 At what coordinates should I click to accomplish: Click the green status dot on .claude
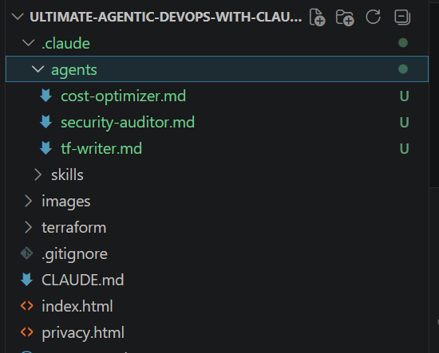pos(403,43)
